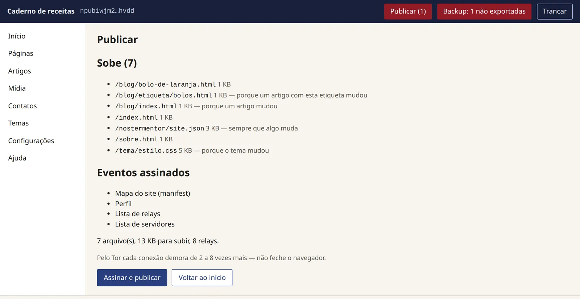Open the Início sidebar item
The width and height of the screenshot is (580, 299).
(17, 36)
